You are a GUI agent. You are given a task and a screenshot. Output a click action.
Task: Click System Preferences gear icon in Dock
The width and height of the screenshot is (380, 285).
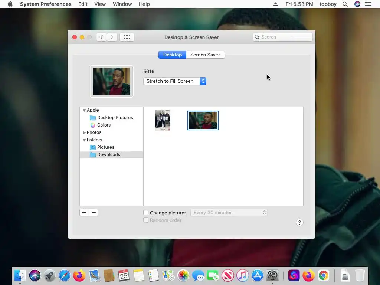(272, 276)
